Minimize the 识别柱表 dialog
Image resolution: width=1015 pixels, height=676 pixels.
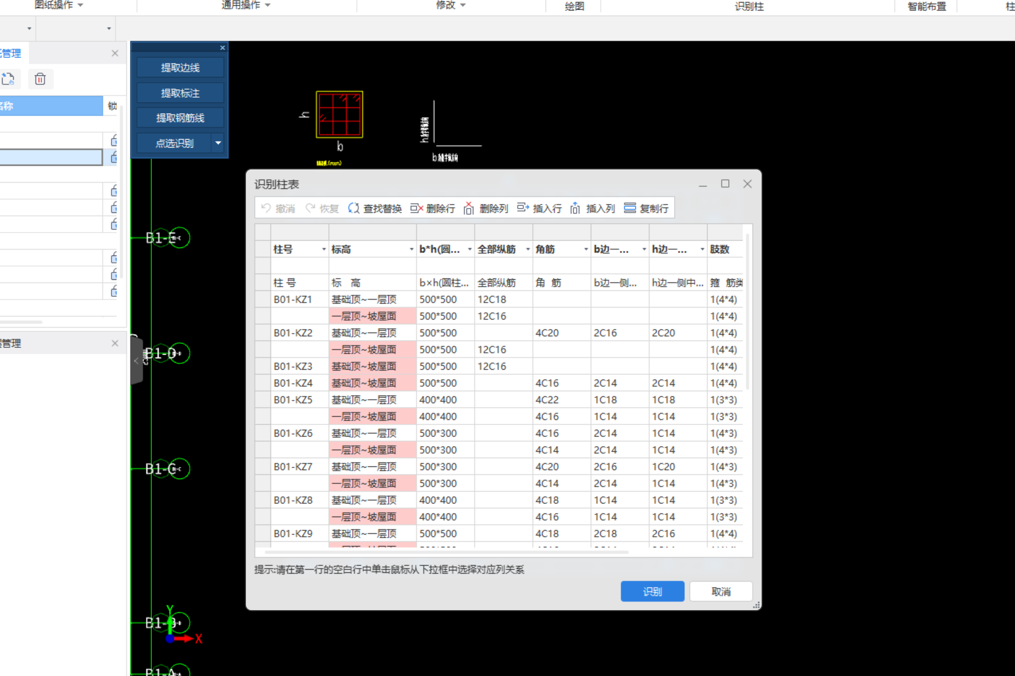(x=703, y=185)
